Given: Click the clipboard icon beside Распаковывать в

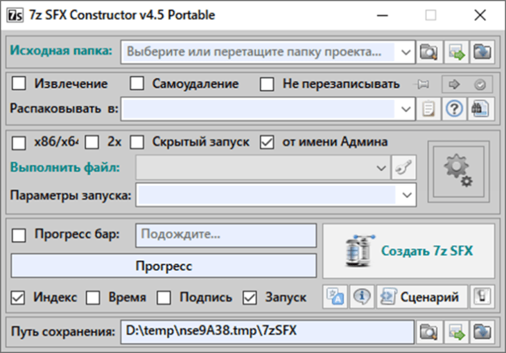Looking at the screenshot, I should coord(428,109).
